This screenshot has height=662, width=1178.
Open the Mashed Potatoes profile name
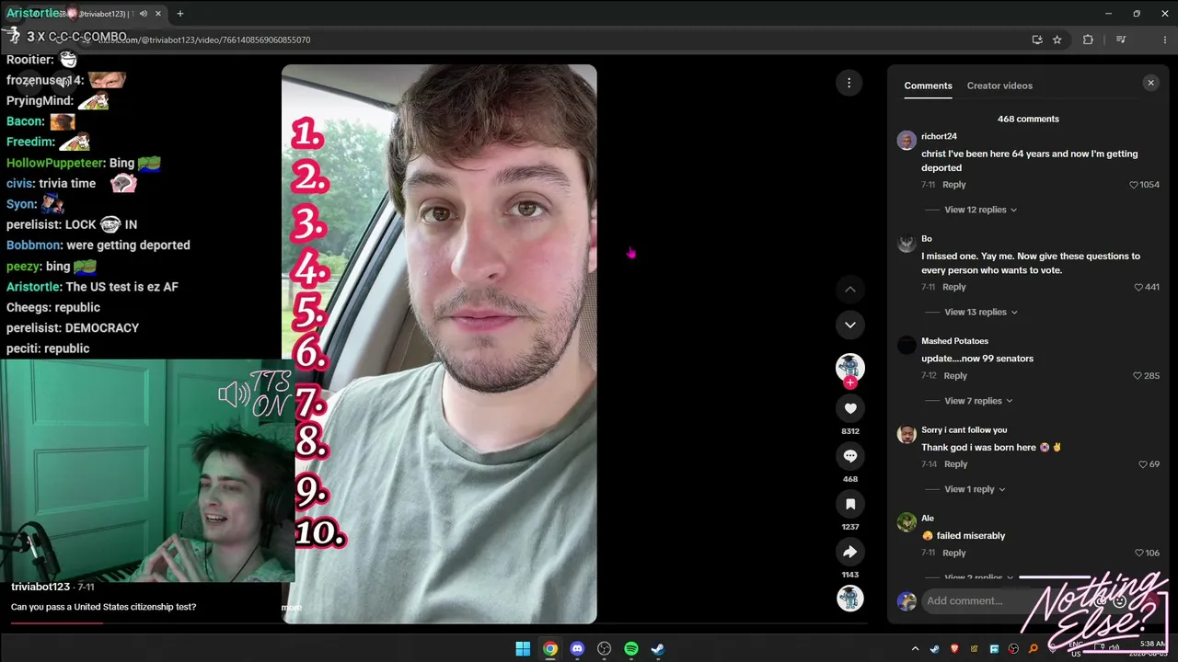click(x=954, y=341)
